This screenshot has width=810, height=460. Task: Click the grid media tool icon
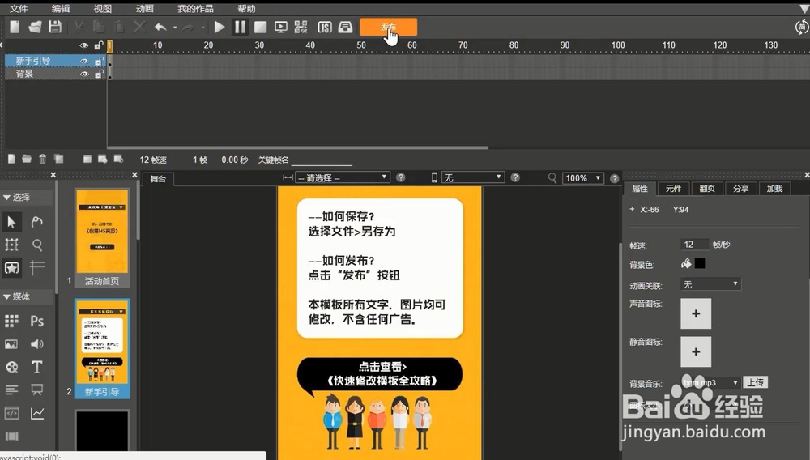pyautogui.click(x=11, y=322)
